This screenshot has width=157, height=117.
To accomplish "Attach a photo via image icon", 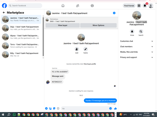I will [50, 109].
